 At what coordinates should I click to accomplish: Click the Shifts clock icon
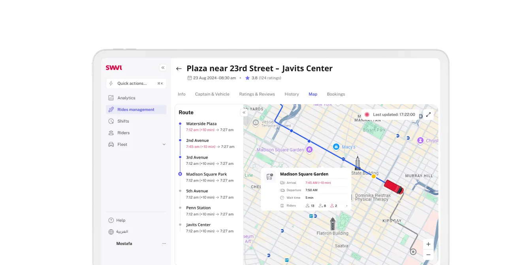pos(111,121)
